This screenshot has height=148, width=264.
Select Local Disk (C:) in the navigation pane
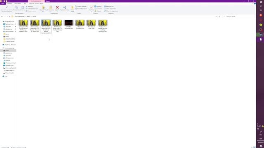click(x=10, y=68)
